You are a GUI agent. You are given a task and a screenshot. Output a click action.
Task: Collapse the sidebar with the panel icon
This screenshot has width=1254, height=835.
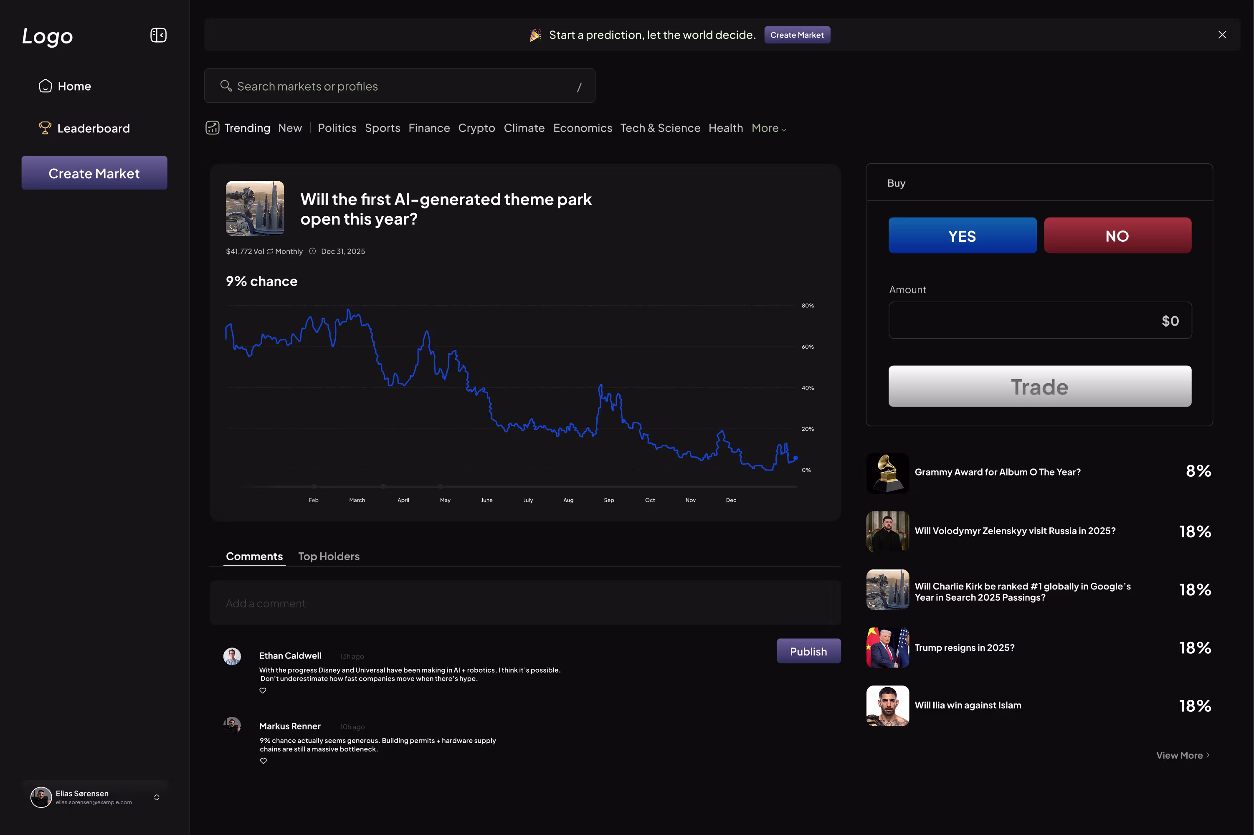tap(158, 35)
